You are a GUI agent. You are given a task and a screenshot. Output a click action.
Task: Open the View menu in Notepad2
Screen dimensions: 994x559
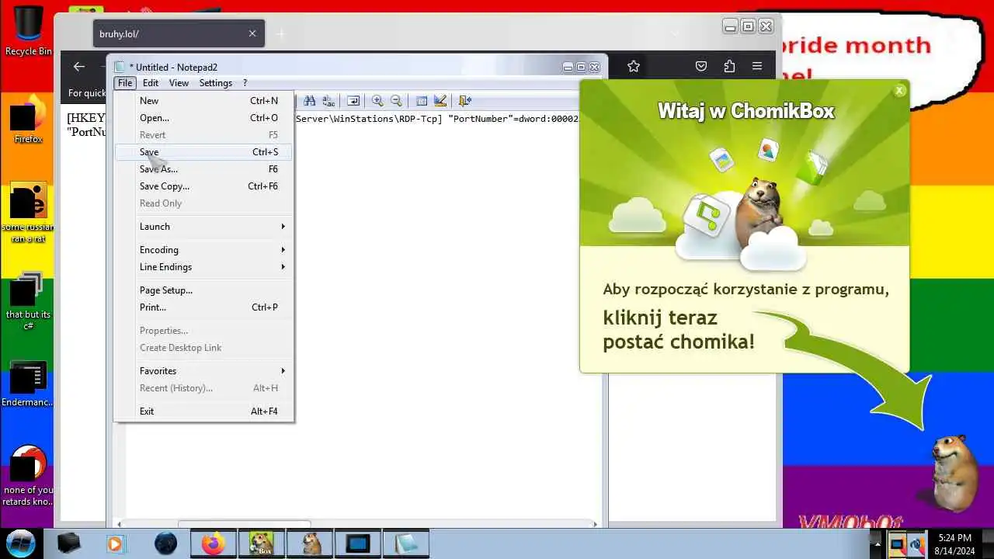[x=179, y=83]
